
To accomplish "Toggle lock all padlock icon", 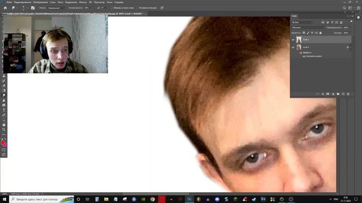I will [x=321, y=33].
